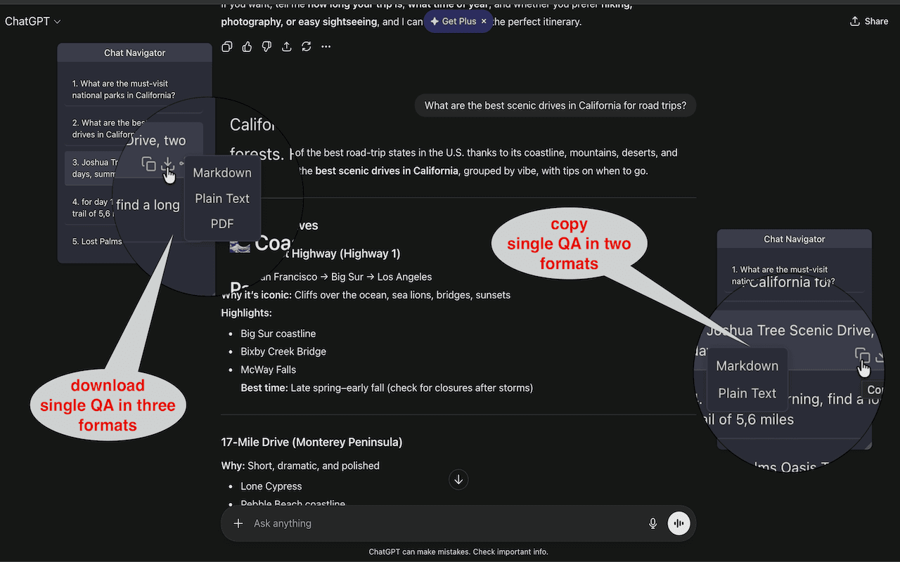Image resolution: width=900 pixels, height=562 pixels.
Task: Give the response a thumbs up
Action: click(247, 46)
